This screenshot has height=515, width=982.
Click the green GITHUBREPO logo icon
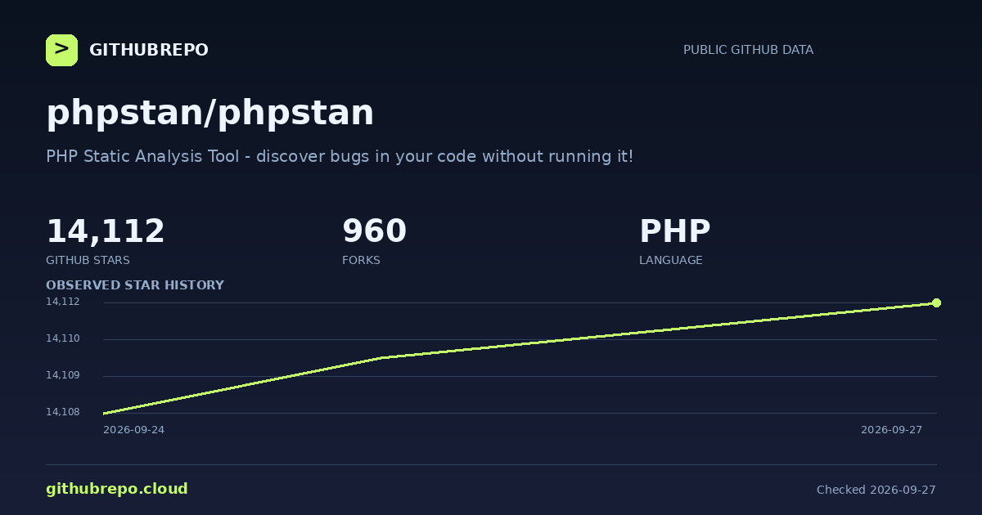[61, 50]
